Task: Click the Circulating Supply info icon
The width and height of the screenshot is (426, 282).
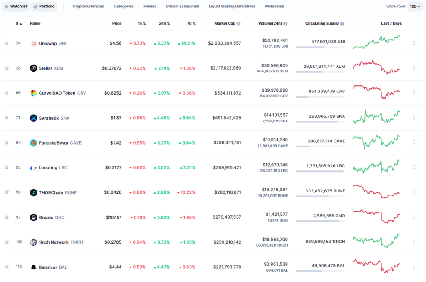Action: point(342,24)
